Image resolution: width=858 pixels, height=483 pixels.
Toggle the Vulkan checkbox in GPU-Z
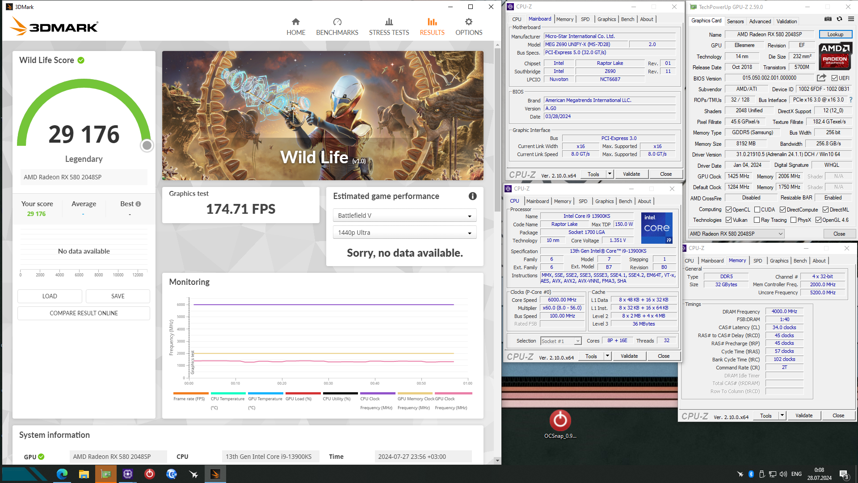coord(729,220)
